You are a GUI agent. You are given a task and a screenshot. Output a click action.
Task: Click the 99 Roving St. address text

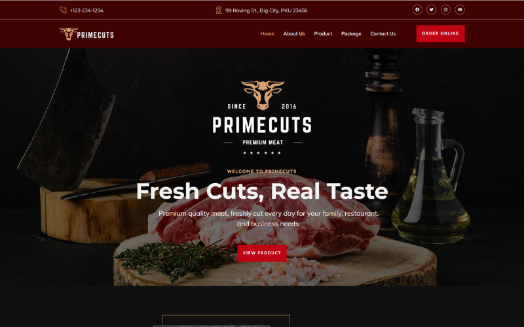pos(267,10)
